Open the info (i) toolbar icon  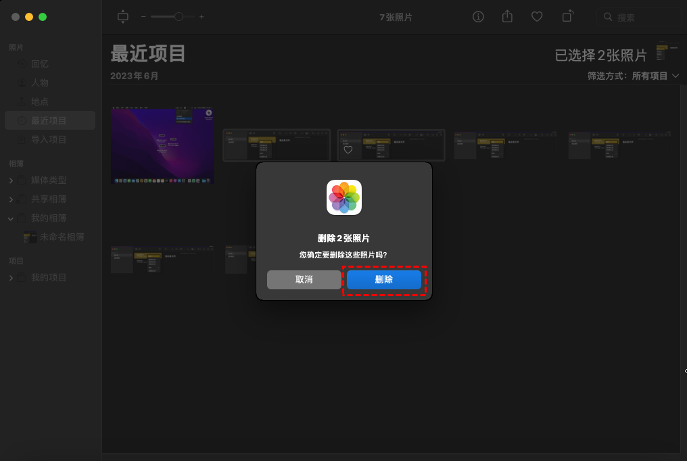478,17
